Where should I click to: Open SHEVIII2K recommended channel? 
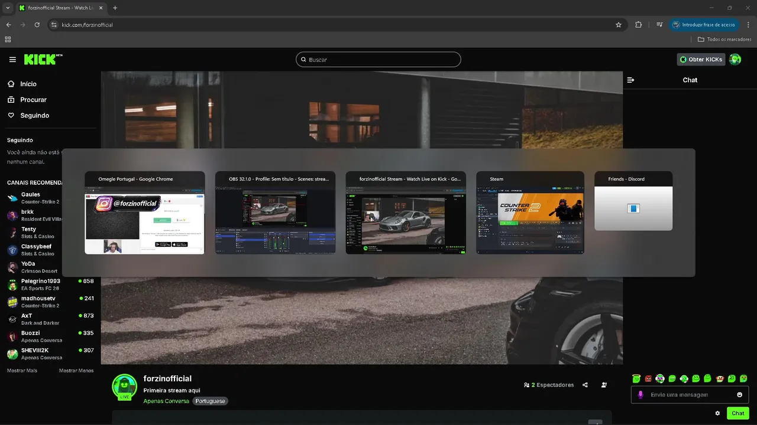pos(50,354)
